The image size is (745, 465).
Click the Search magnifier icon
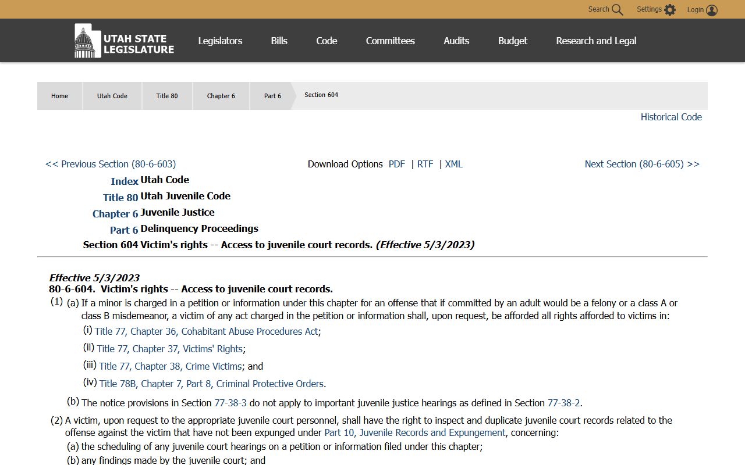(x=617, y=10)
